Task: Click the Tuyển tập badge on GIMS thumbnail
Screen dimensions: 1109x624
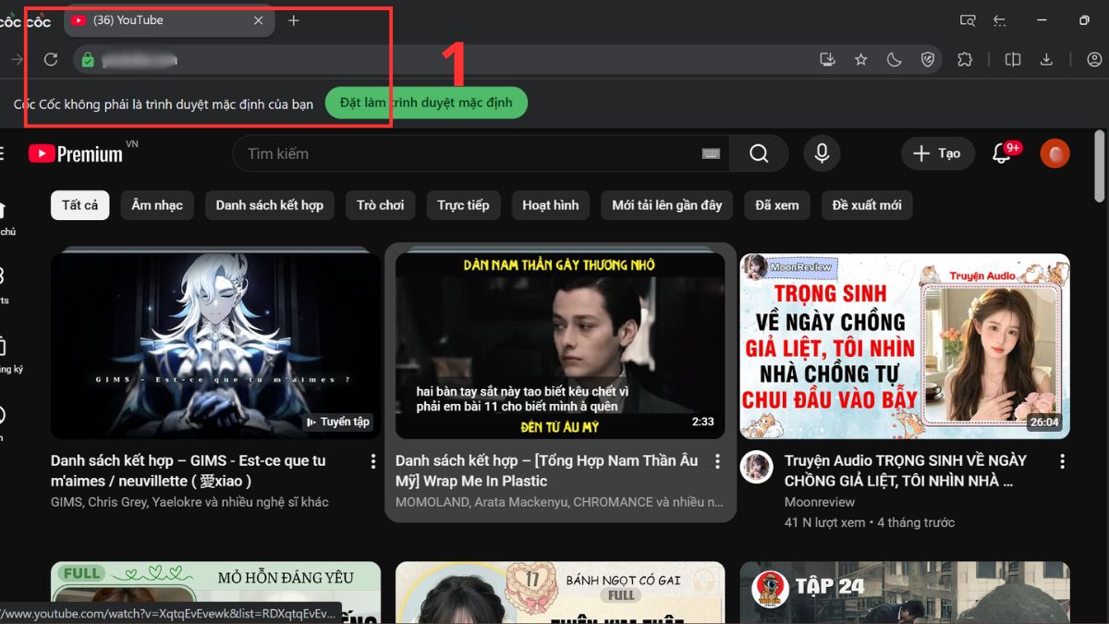Action: pyautogui.click(x=337, y=422)
